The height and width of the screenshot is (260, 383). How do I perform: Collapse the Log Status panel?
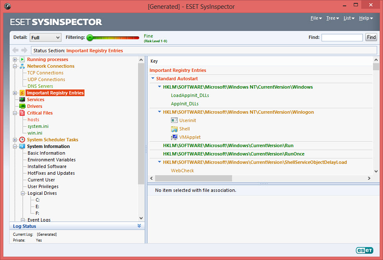[x=139, y=226]
